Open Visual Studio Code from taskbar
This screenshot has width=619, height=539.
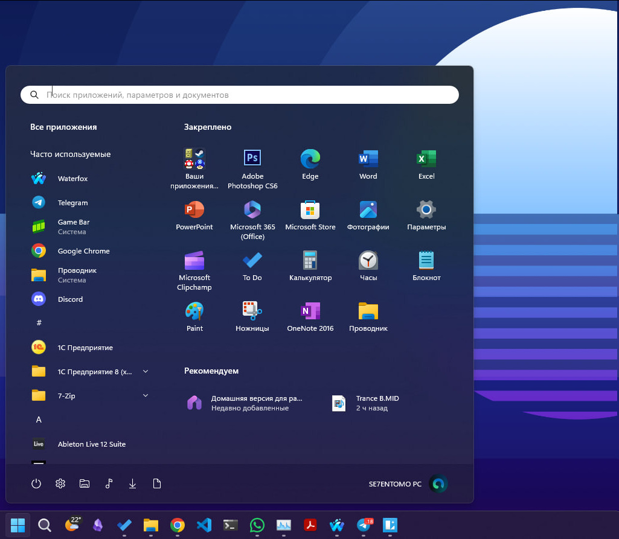(x=204, y=525)
